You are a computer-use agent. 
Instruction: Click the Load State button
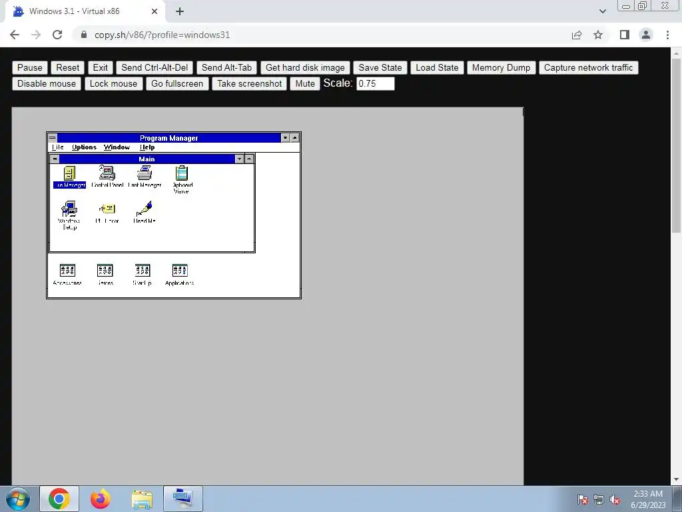tap(437, 67)
